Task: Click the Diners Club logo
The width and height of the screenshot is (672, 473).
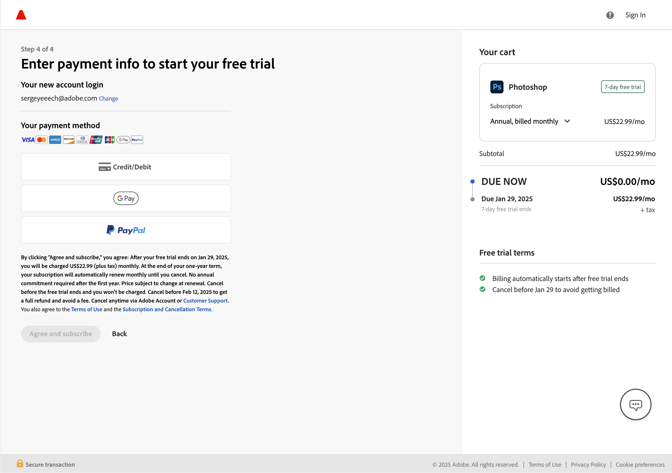Action: point(82,140)
